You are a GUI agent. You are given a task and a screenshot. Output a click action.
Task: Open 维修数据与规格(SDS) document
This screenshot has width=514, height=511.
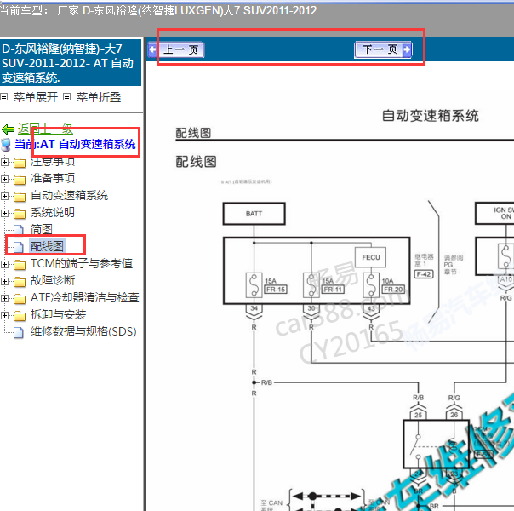click(x=83, y=331)
